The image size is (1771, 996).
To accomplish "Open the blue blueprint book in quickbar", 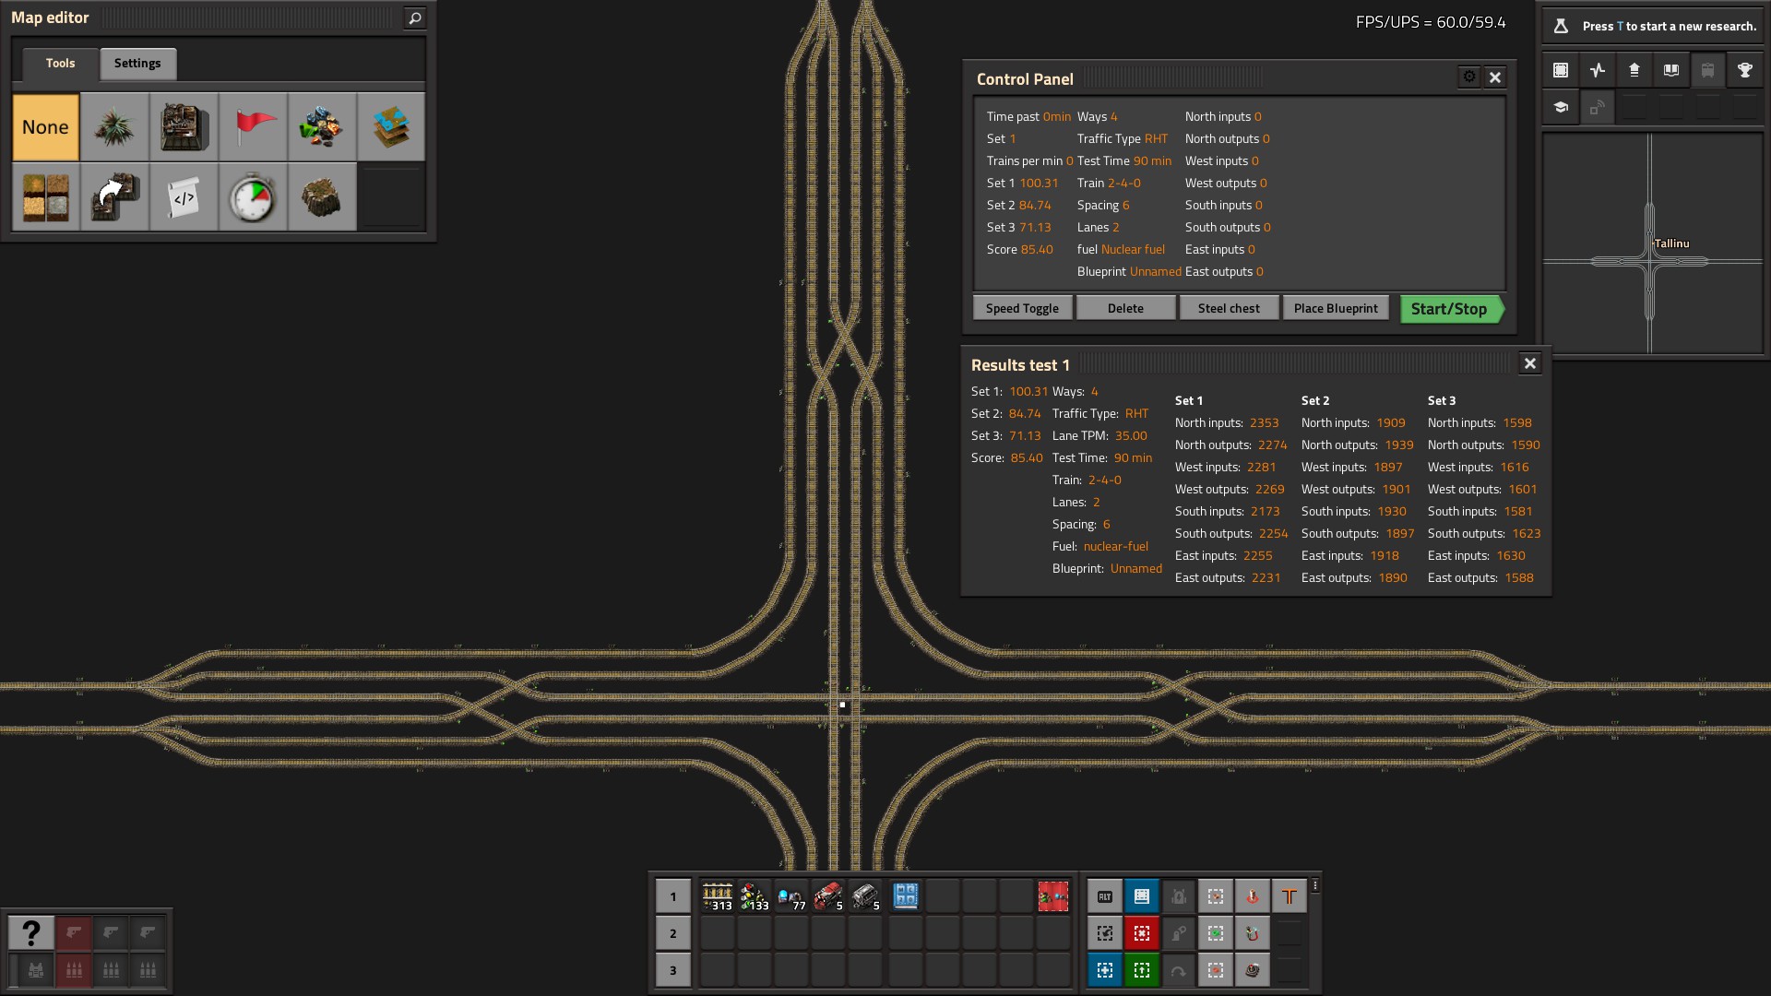I will tap(906, 896).
